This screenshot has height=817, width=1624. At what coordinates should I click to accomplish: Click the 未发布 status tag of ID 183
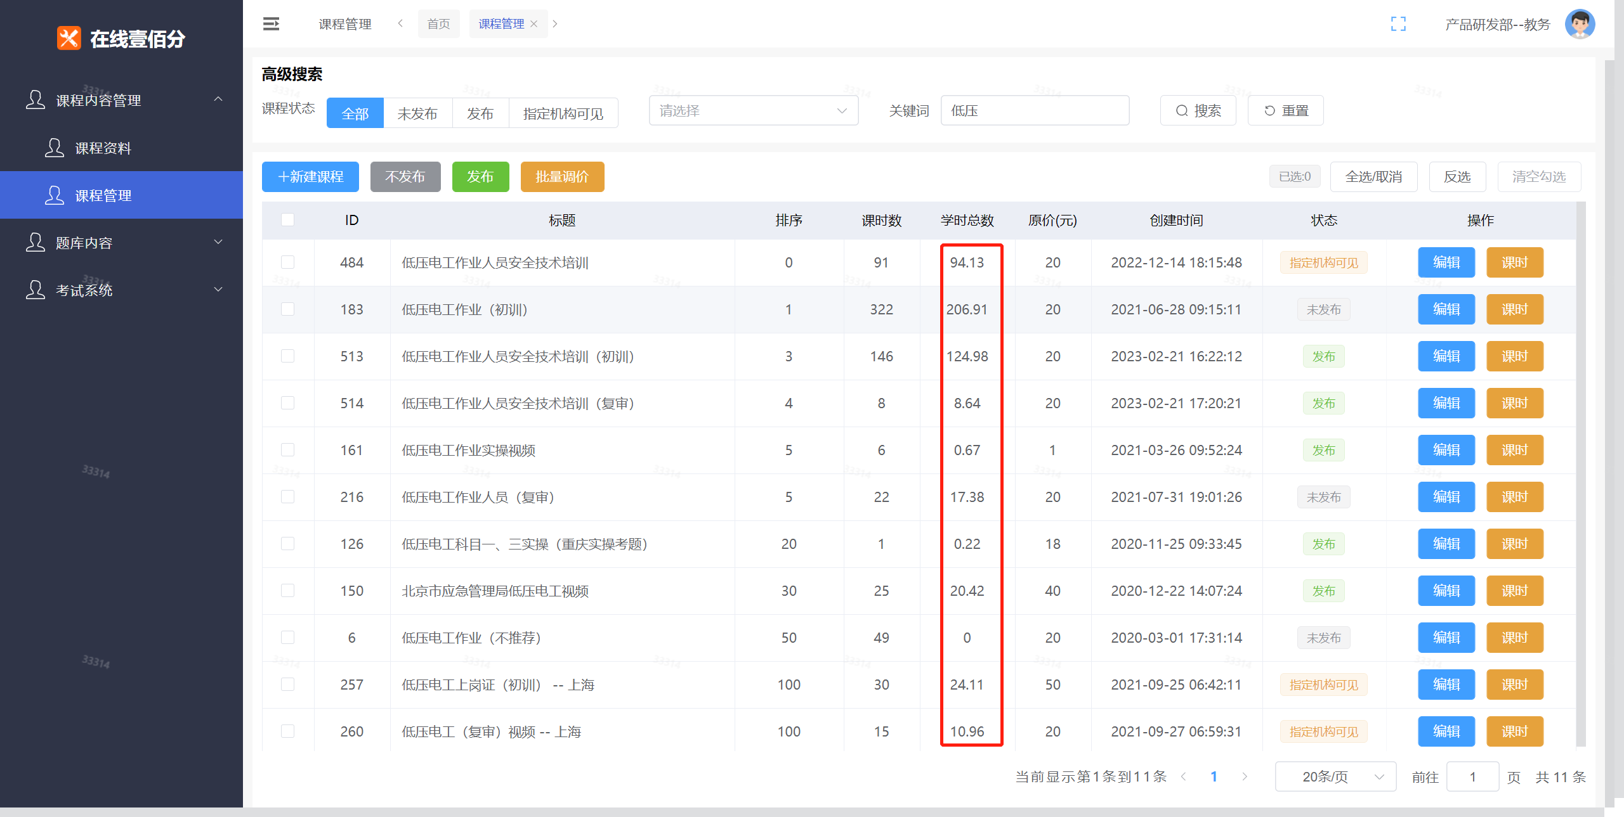click(1324, 309)
